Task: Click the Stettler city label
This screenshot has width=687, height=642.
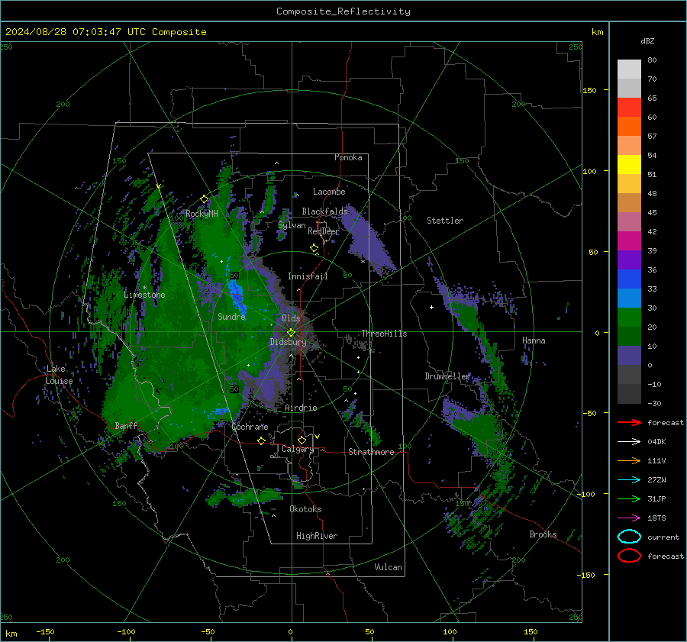Action: click(445, 221)
